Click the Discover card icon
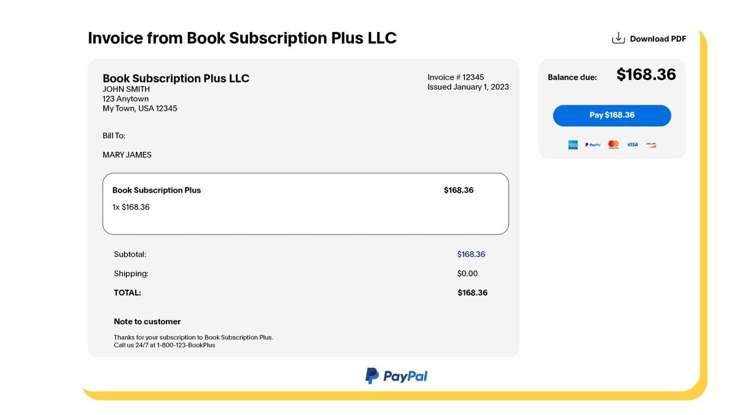Viewport: 737px width, 415px height. (x=651, y=145)
